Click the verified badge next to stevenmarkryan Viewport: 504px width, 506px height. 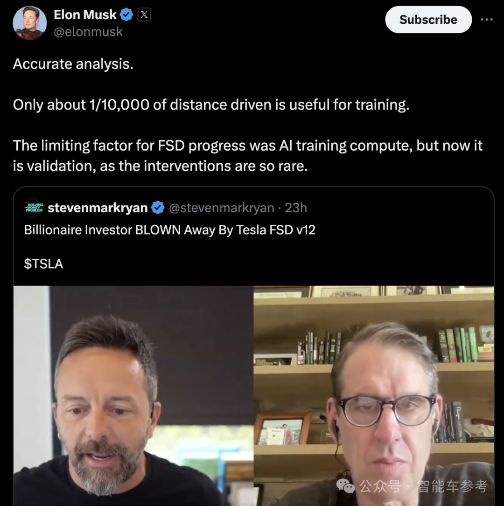[158, 208]
